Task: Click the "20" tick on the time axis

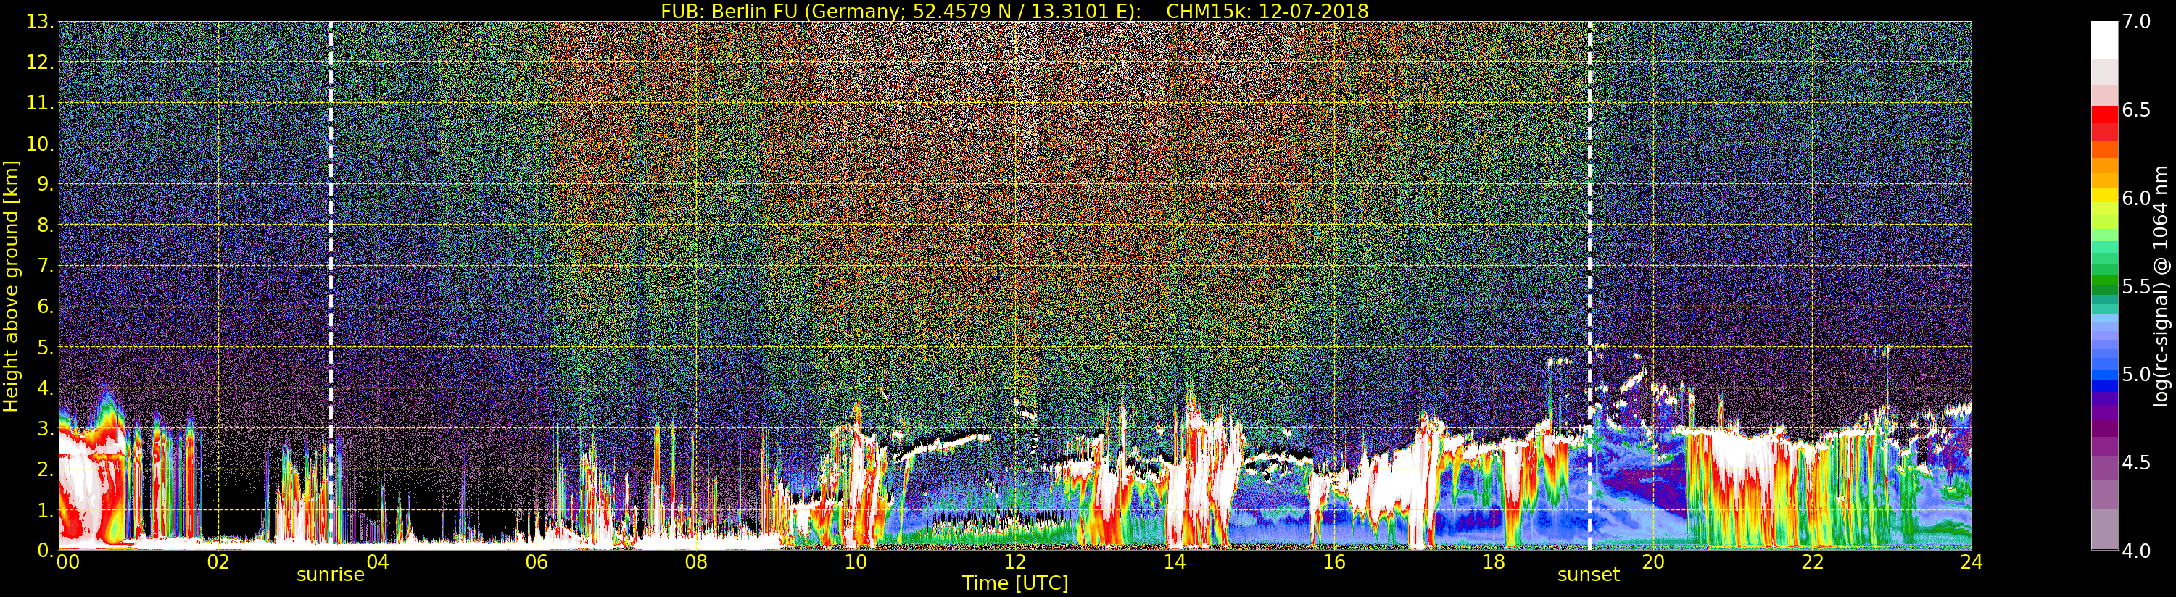Action: pos(1653,561)
